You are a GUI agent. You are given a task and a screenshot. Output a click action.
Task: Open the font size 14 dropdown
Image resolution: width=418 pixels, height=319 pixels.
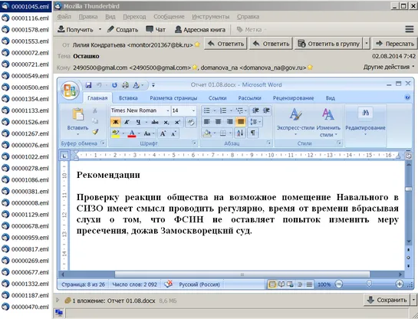coord(193,110)
